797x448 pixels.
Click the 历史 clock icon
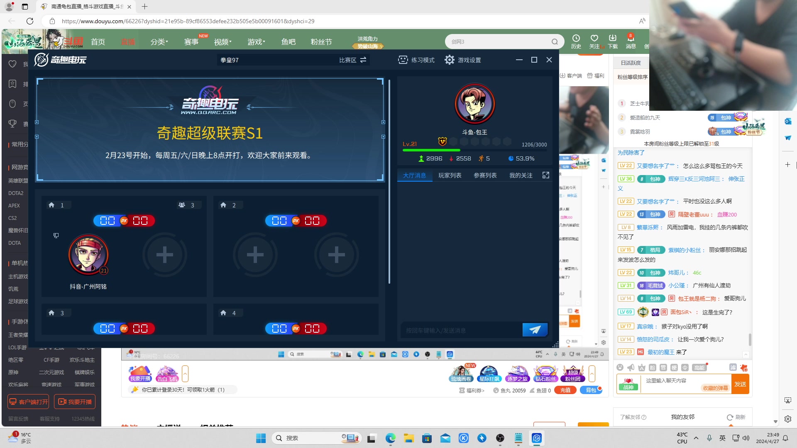(576, 38)
